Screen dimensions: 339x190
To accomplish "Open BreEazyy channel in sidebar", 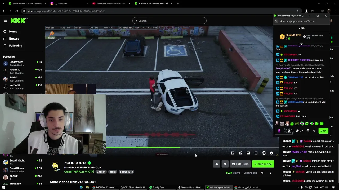I will pyautogui.click(x=23, y=184).
